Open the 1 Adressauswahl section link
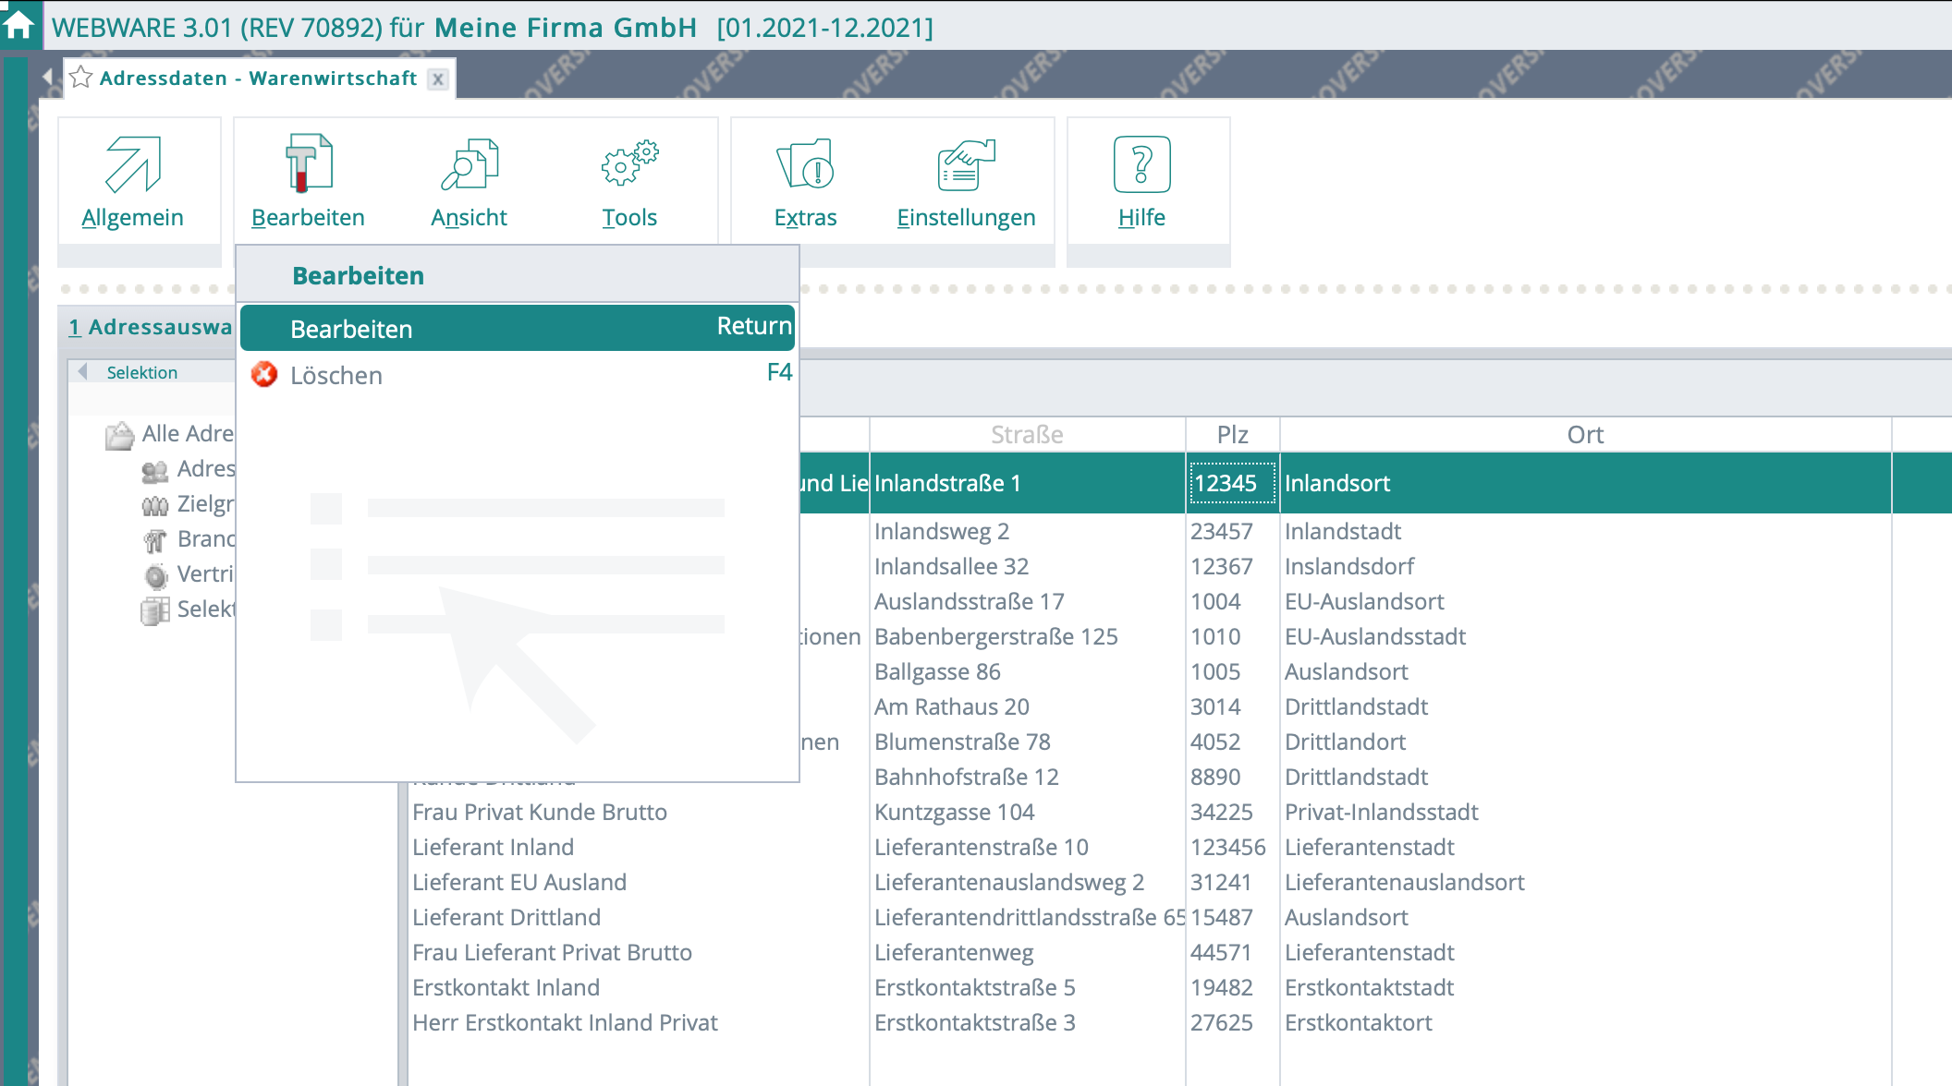The image size is (1952, 1086). point(151,327)
